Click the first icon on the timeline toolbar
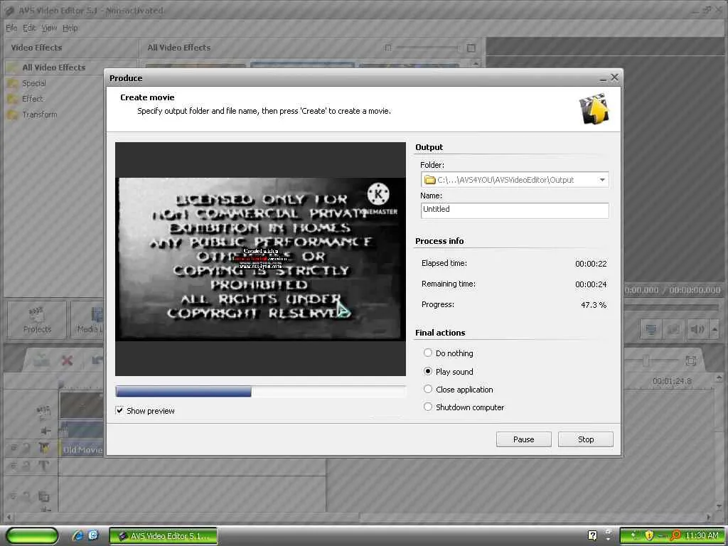 pos(41,360)
